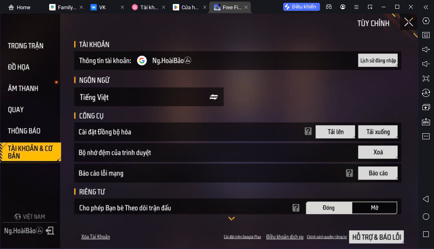Click the Lịch sử đăng nhập button

tap(378, 60)
